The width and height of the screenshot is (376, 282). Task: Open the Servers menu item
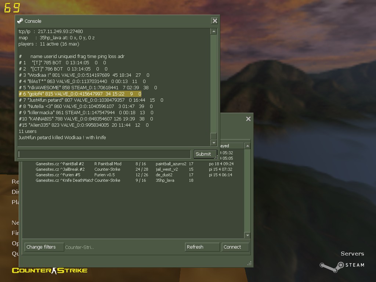pyautogui.click(x=352, y=254)
